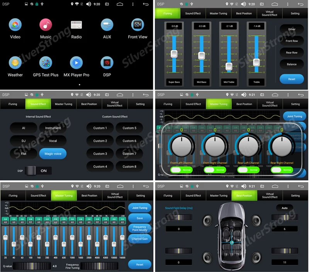Click Auto on the Best Position screen

click(x=285, y=208)
